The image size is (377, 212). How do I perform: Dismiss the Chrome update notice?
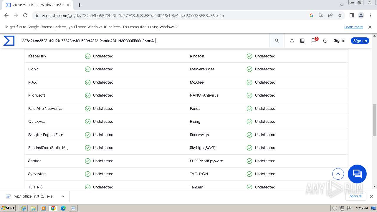370,27
